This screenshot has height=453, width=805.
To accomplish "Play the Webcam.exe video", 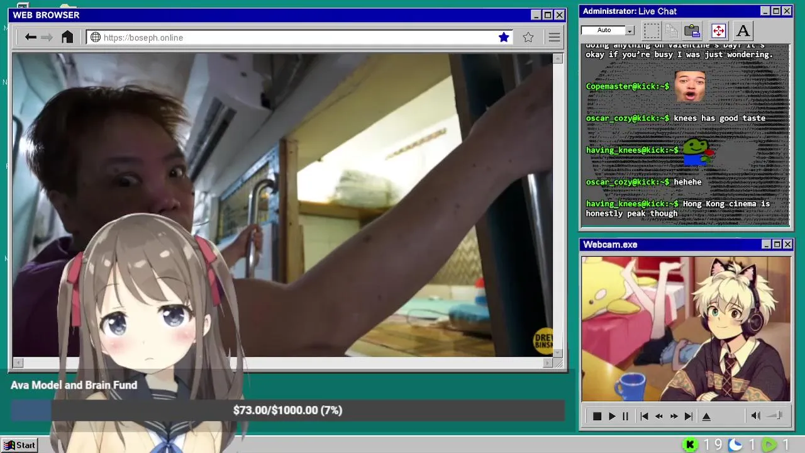I will pyautogui.click(x=611, y=416).
